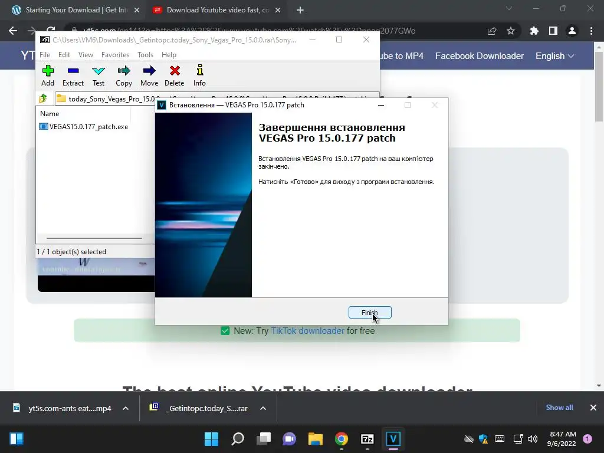604x453 pixels.
Task: Click Chrome's back navigation arrow
Action: [x=13, y=31]
